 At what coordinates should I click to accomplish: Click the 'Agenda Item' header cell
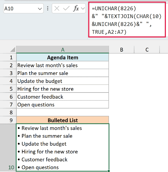(63, 57)
